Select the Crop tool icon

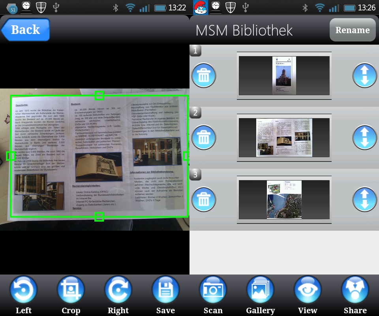[71, 290]
